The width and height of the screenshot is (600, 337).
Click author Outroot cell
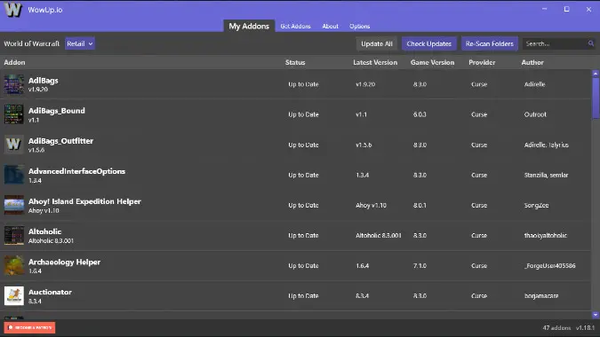535,114
